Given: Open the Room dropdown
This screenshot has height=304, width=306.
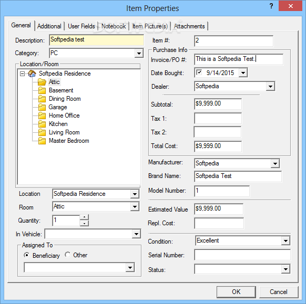Looking at the screenshot, I should pos(135,207).
